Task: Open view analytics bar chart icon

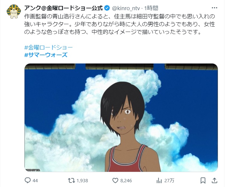Action: click(x=159, y=180)
